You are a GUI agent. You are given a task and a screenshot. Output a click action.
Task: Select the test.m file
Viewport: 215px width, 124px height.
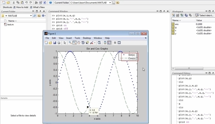[9, 24]
